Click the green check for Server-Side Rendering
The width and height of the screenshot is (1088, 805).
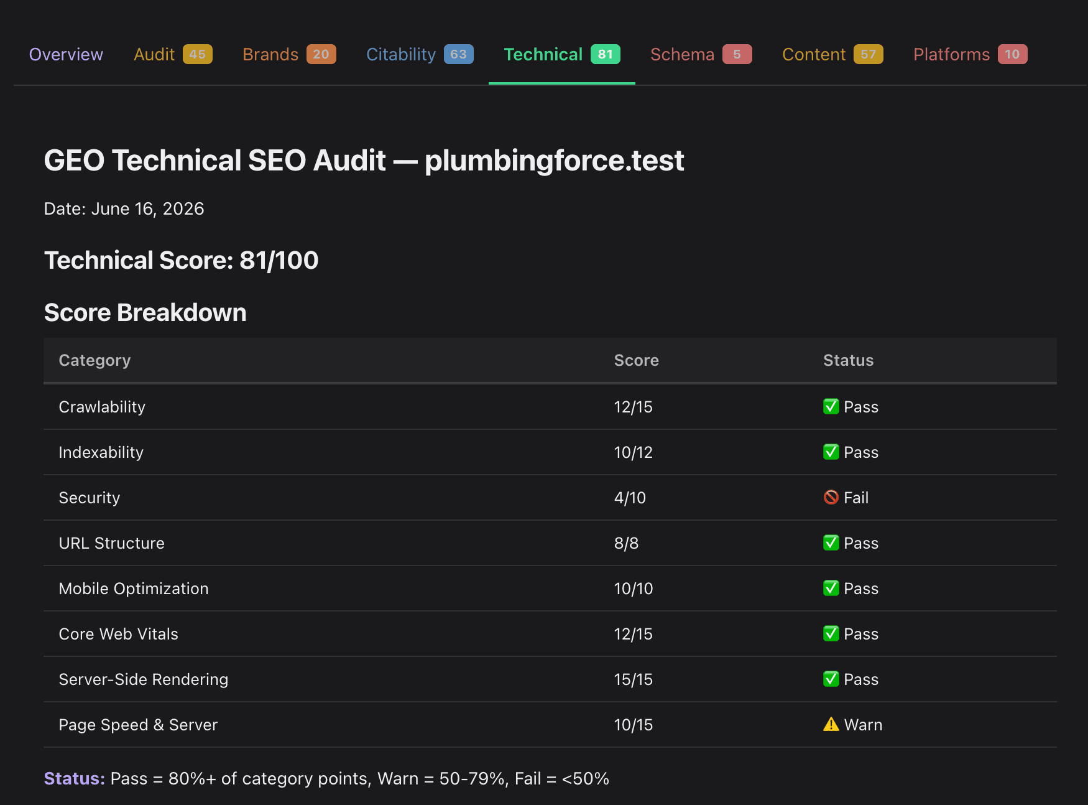pos(831,679)
